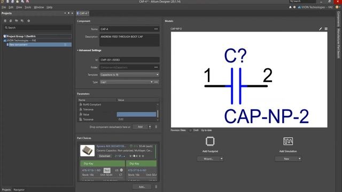Click the settings gear in top bar
The image size is (342, 192).
click(294, 7)
